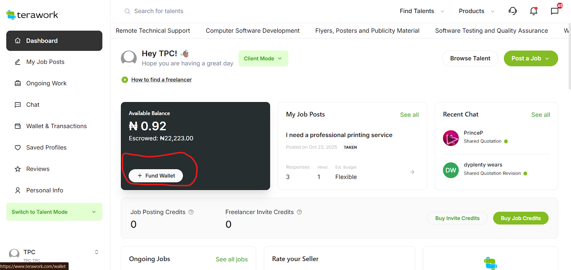
Task: Click the terawork logo
Action: (32, 15)
